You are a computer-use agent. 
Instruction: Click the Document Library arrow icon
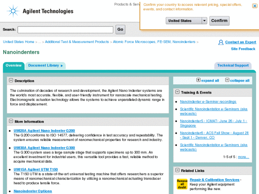click(x=62, y=66)
